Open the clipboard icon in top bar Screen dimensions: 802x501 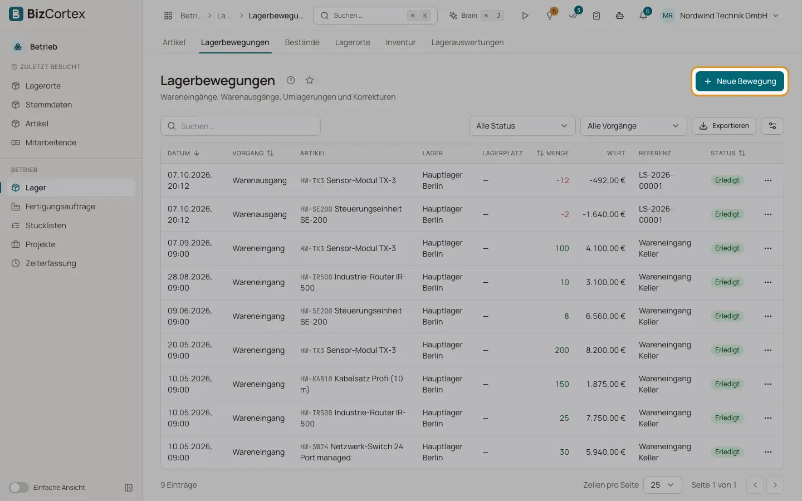[x=596, y=16]
